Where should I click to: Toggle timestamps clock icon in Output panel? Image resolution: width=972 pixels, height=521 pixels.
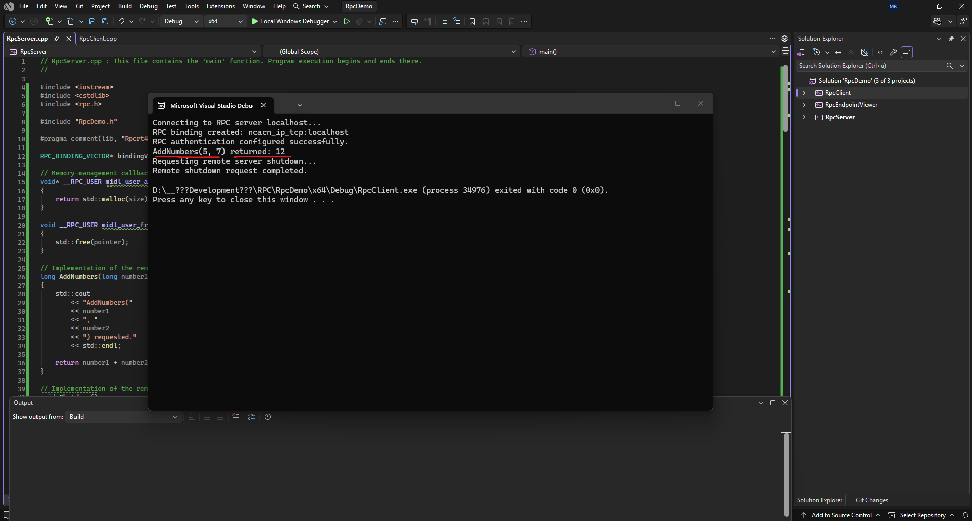[x=268, y=417]
